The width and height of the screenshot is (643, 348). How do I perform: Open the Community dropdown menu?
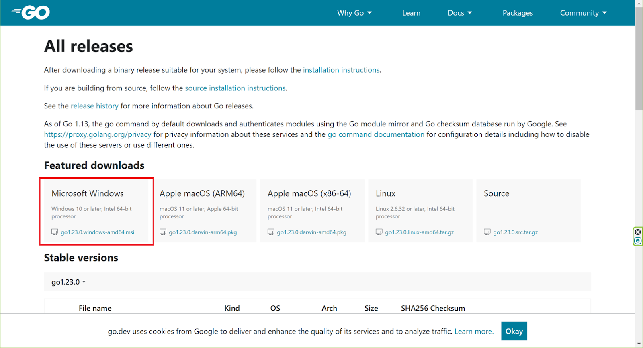coord(584,13)
